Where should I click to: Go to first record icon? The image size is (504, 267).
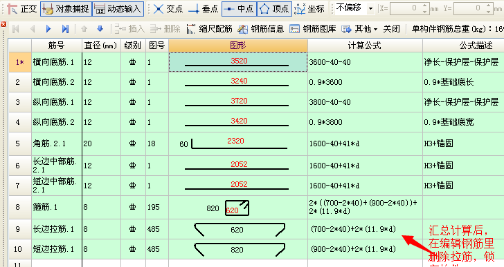15,29
